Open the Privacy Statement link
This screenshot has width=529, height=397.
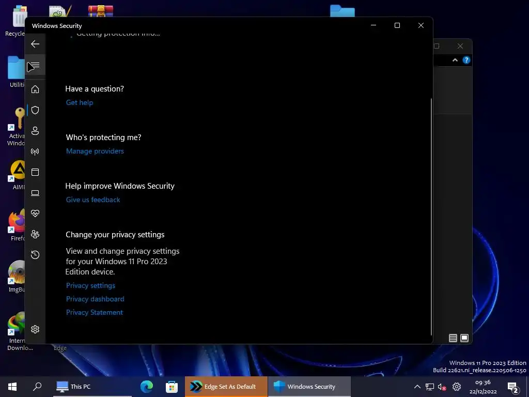click(x=95, y=313)
